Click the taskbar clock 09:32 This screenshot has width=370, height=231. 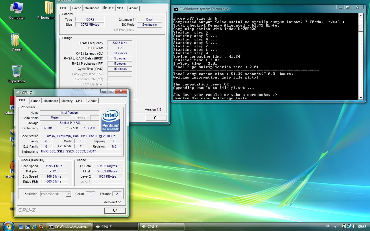[x=362, y=227]
